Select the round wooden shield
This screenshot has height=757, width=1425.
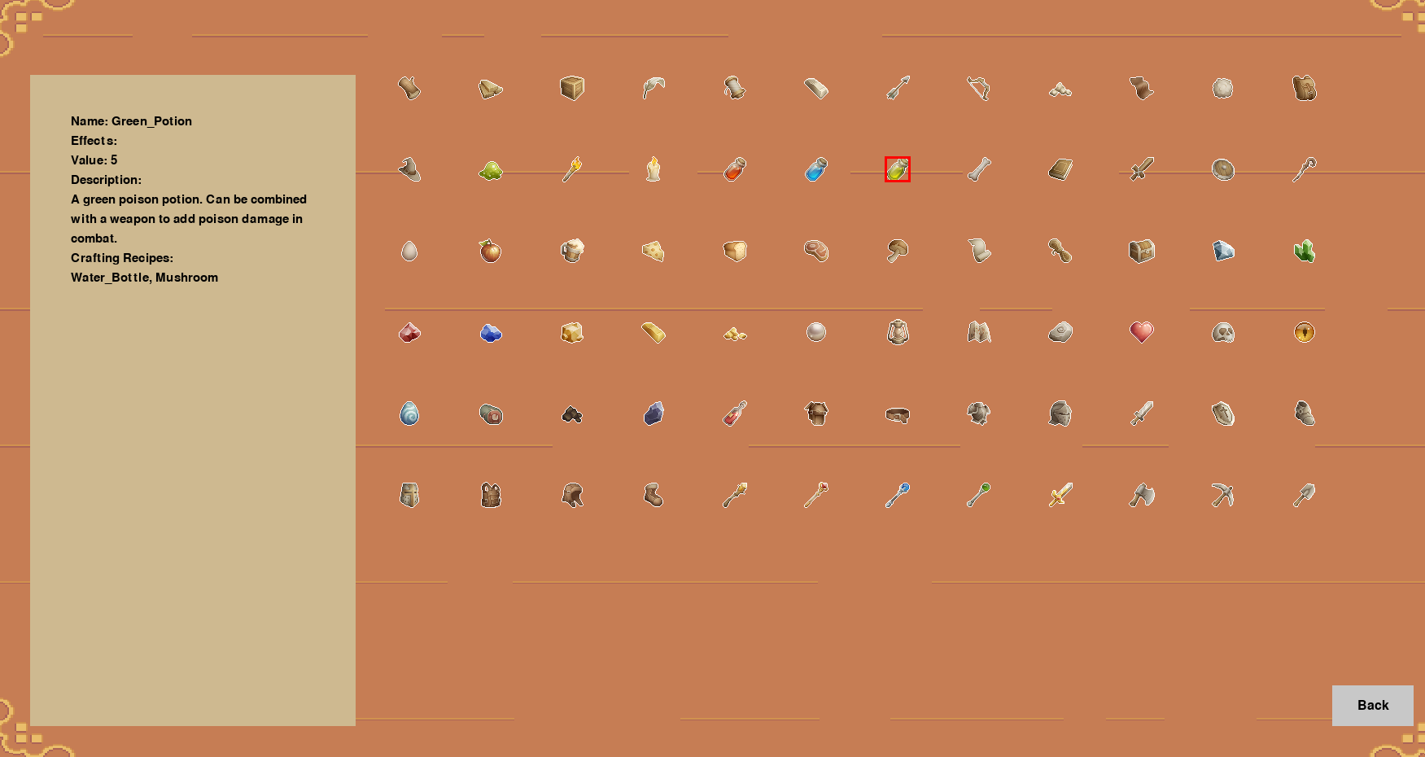pyautogui.click(x=1223, y=169)
